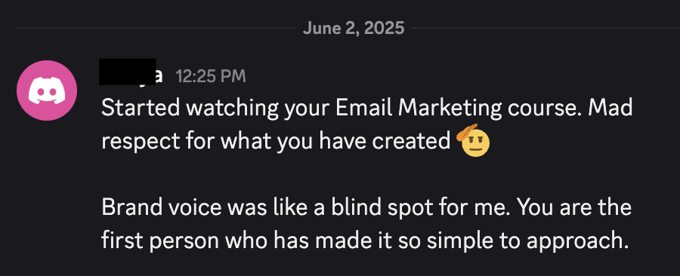The width and height of the screenshot is (680, 276).
Task: Click the 12:25 PM message timestamp
Action: [211, 77]
